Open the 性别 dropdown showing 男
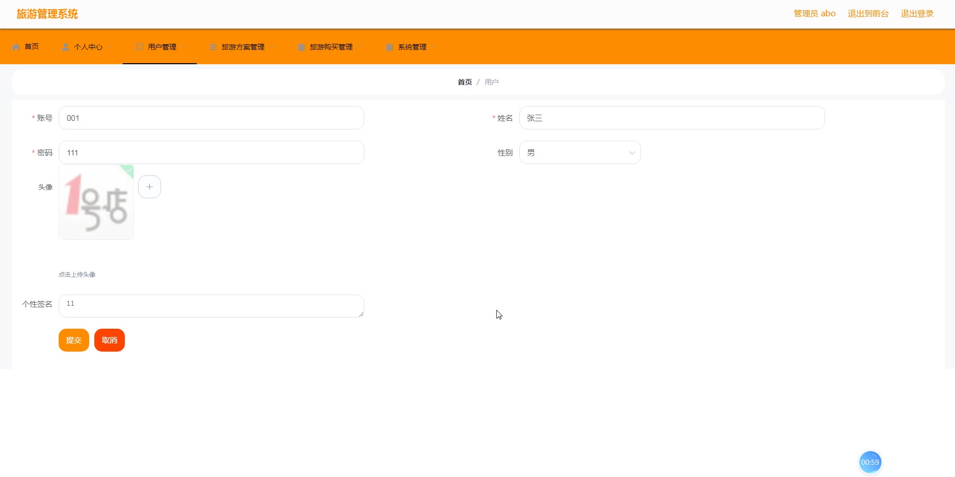 [580, 152]
